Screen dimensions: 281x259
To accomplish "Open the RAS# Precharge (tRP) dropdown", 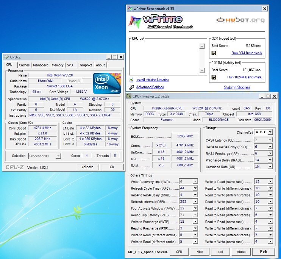I will [270, 153].
